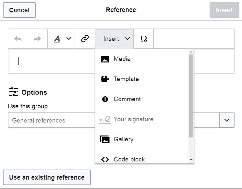Viewport: 242px width, 189px height.
Task: Click the undo arrow icon
Action: pos(18,39)
